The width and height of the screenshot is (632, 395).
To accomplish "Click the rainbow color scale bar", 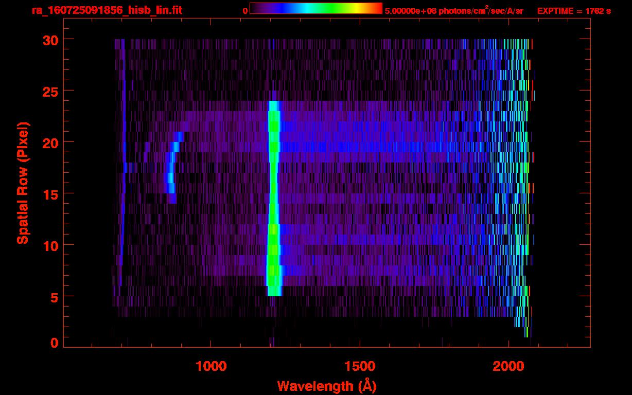I will coord(316,9).
